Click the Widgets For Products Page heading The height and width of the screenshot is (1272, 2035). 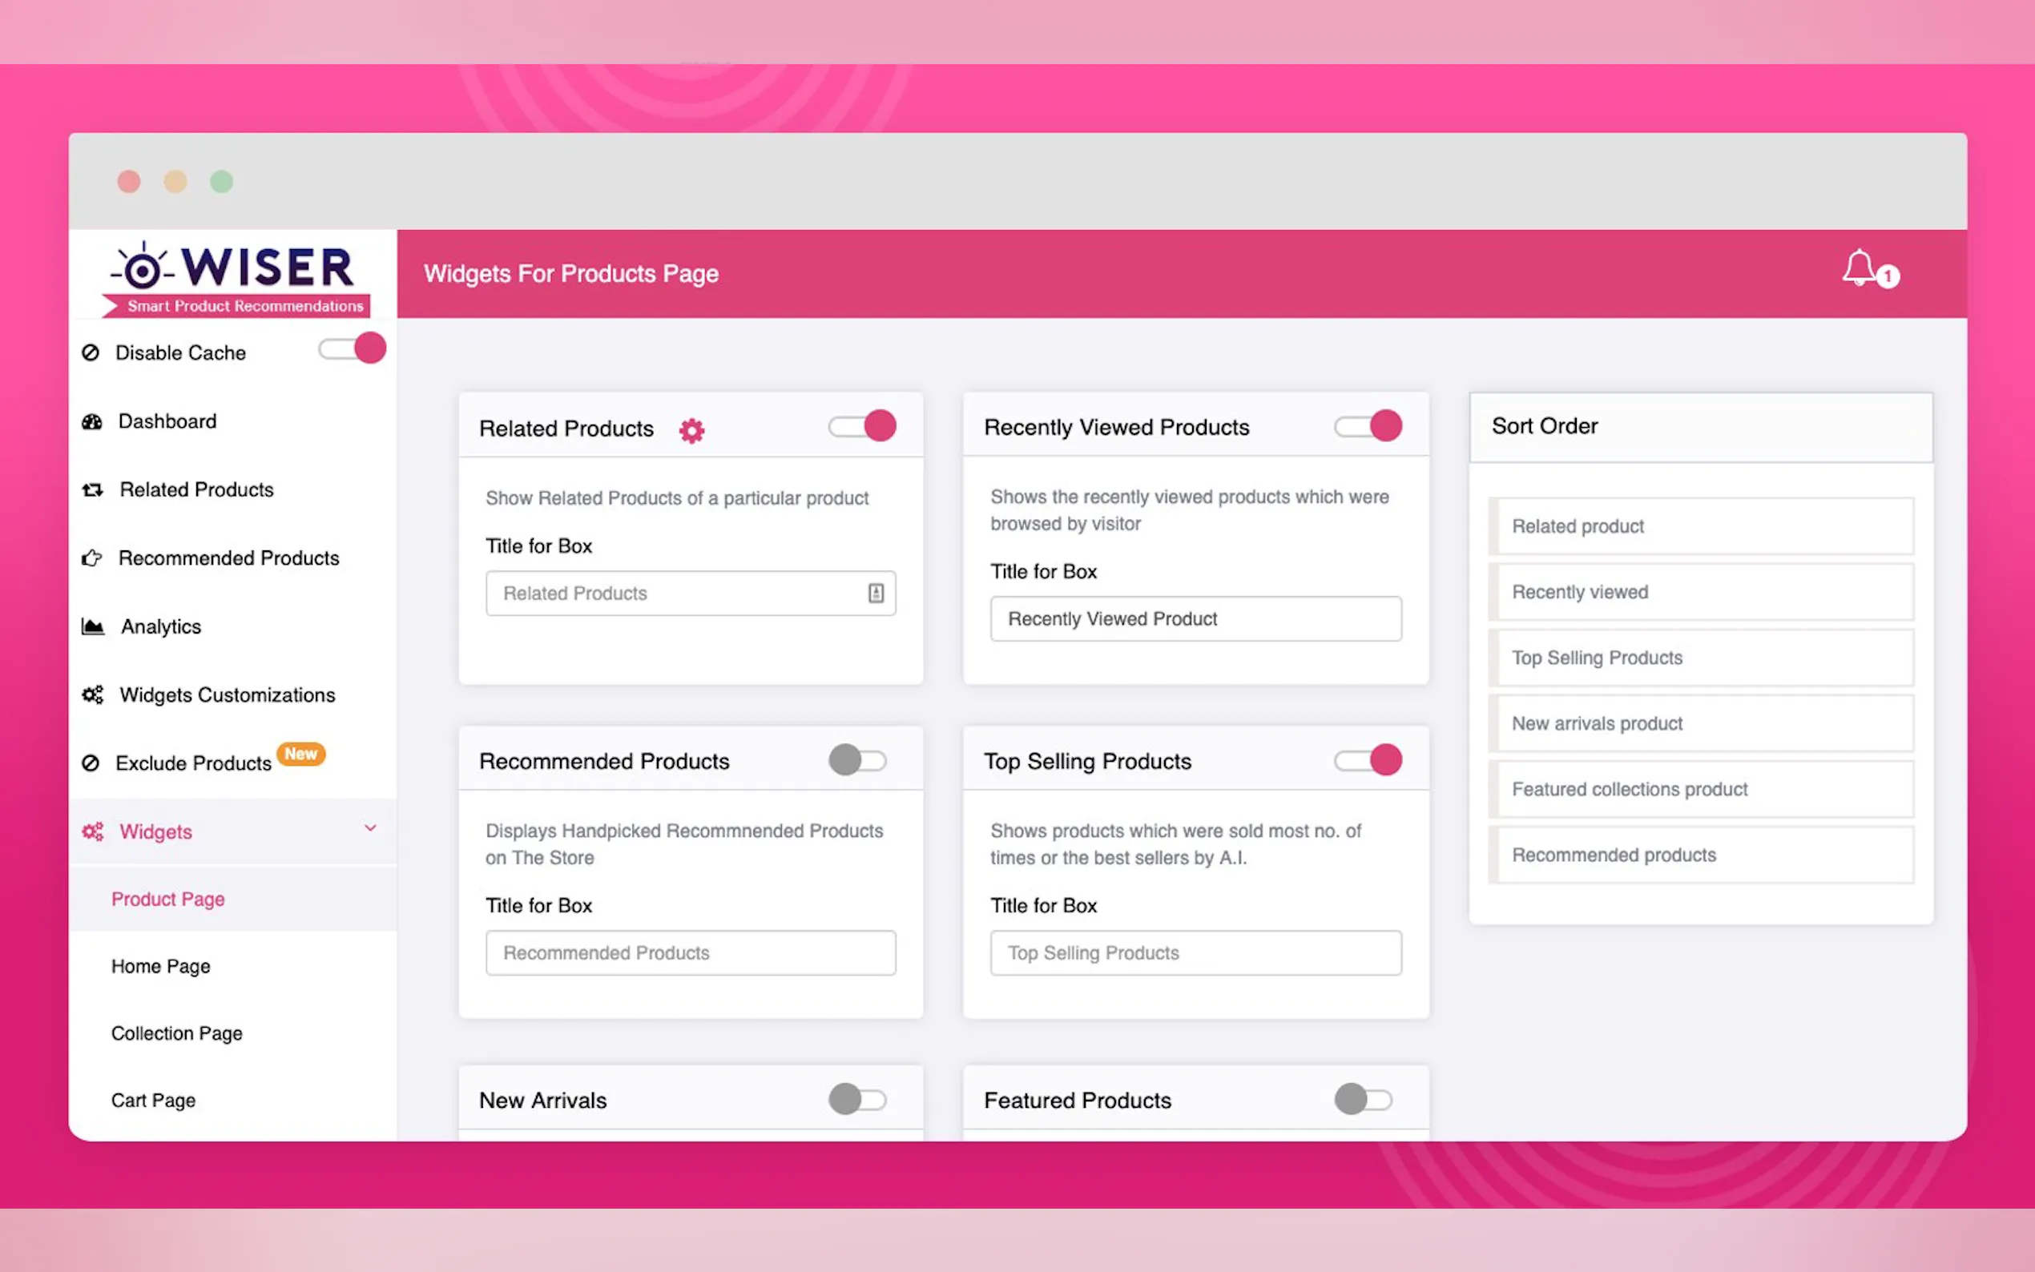[571, 273]
